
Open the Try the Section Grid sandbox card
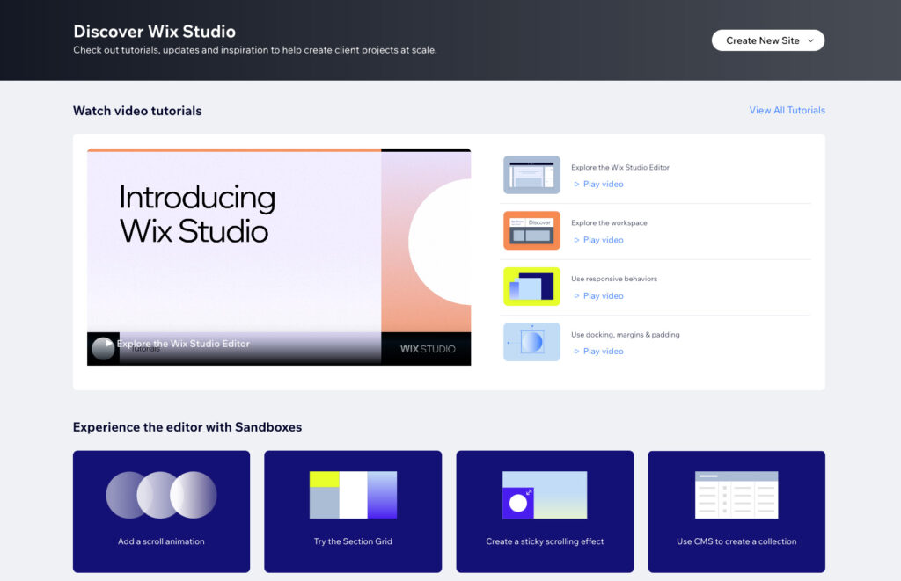353,512
